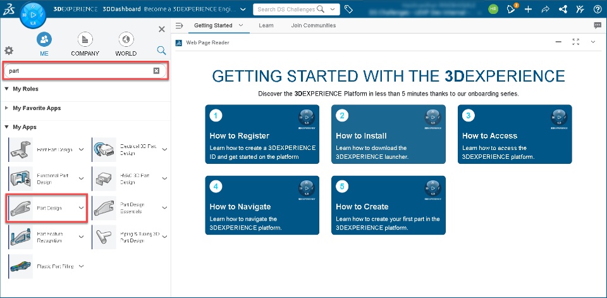Screen dimensions: 607x298
Task: Open the compass settings gear
Action: tap(9, 51)
